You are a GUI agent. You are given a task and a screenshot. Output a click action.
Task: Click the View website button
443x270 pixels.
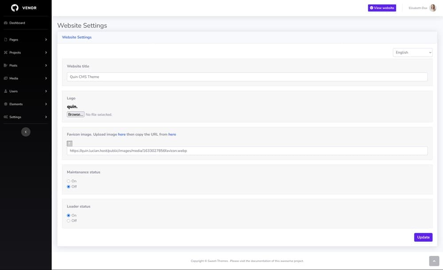[382, 8]
